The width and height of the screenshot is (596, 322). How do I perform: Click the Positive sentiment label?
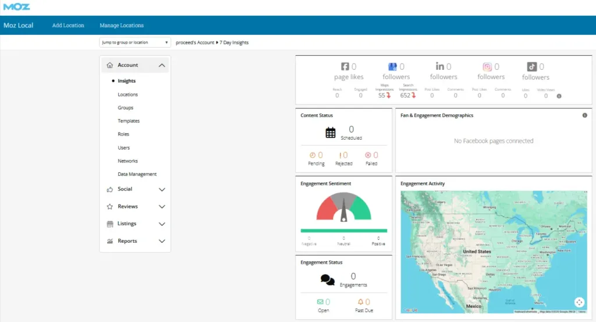coord(378,244)
